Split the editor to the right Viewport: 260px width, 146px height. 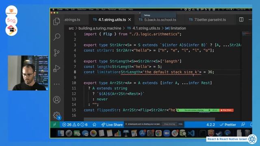tap(241, 19)
